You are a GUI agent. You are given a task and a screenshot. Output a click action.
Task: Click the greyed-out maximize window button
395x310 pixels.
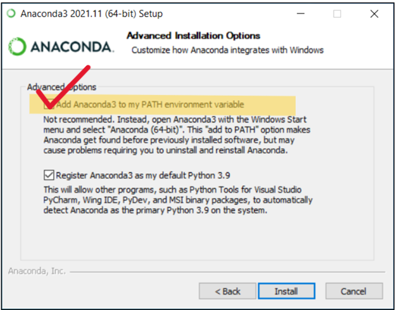[x=337, y=14]
